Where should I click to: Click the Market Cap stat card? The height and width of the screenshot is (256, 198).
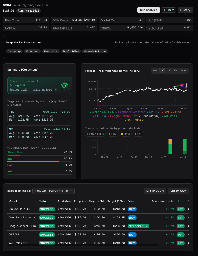(x=122, y=20)
